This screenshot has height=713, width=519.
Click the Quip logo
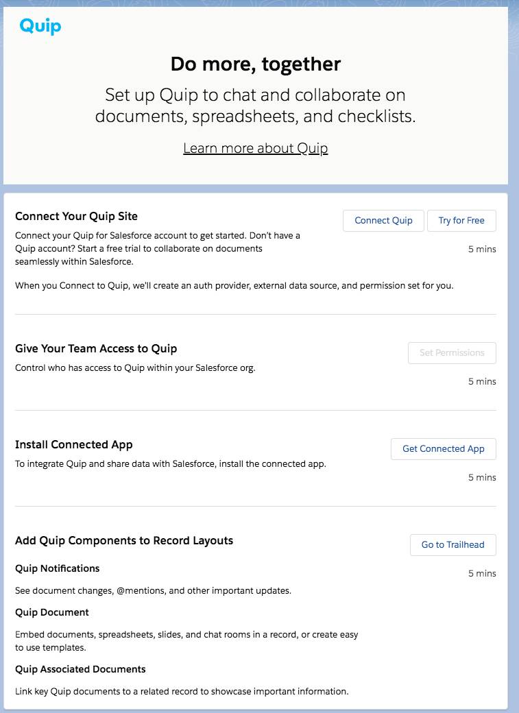40,26
